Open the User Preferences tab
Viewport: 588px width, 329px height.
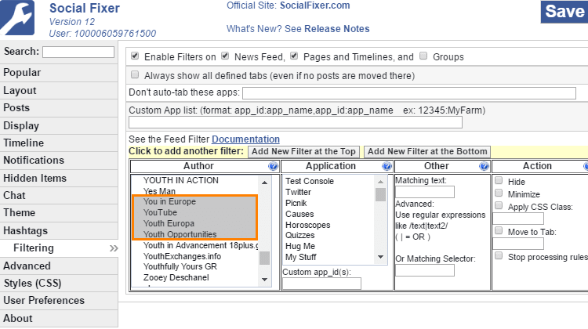(59, 301)
